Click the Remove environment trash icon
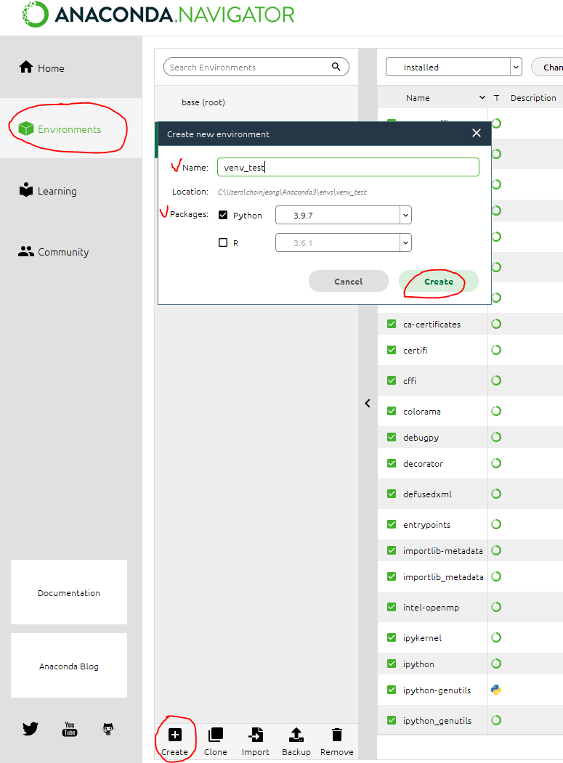The height and width of the screenshot is (763, 563). pyautogui.click(x=336, y=735)
